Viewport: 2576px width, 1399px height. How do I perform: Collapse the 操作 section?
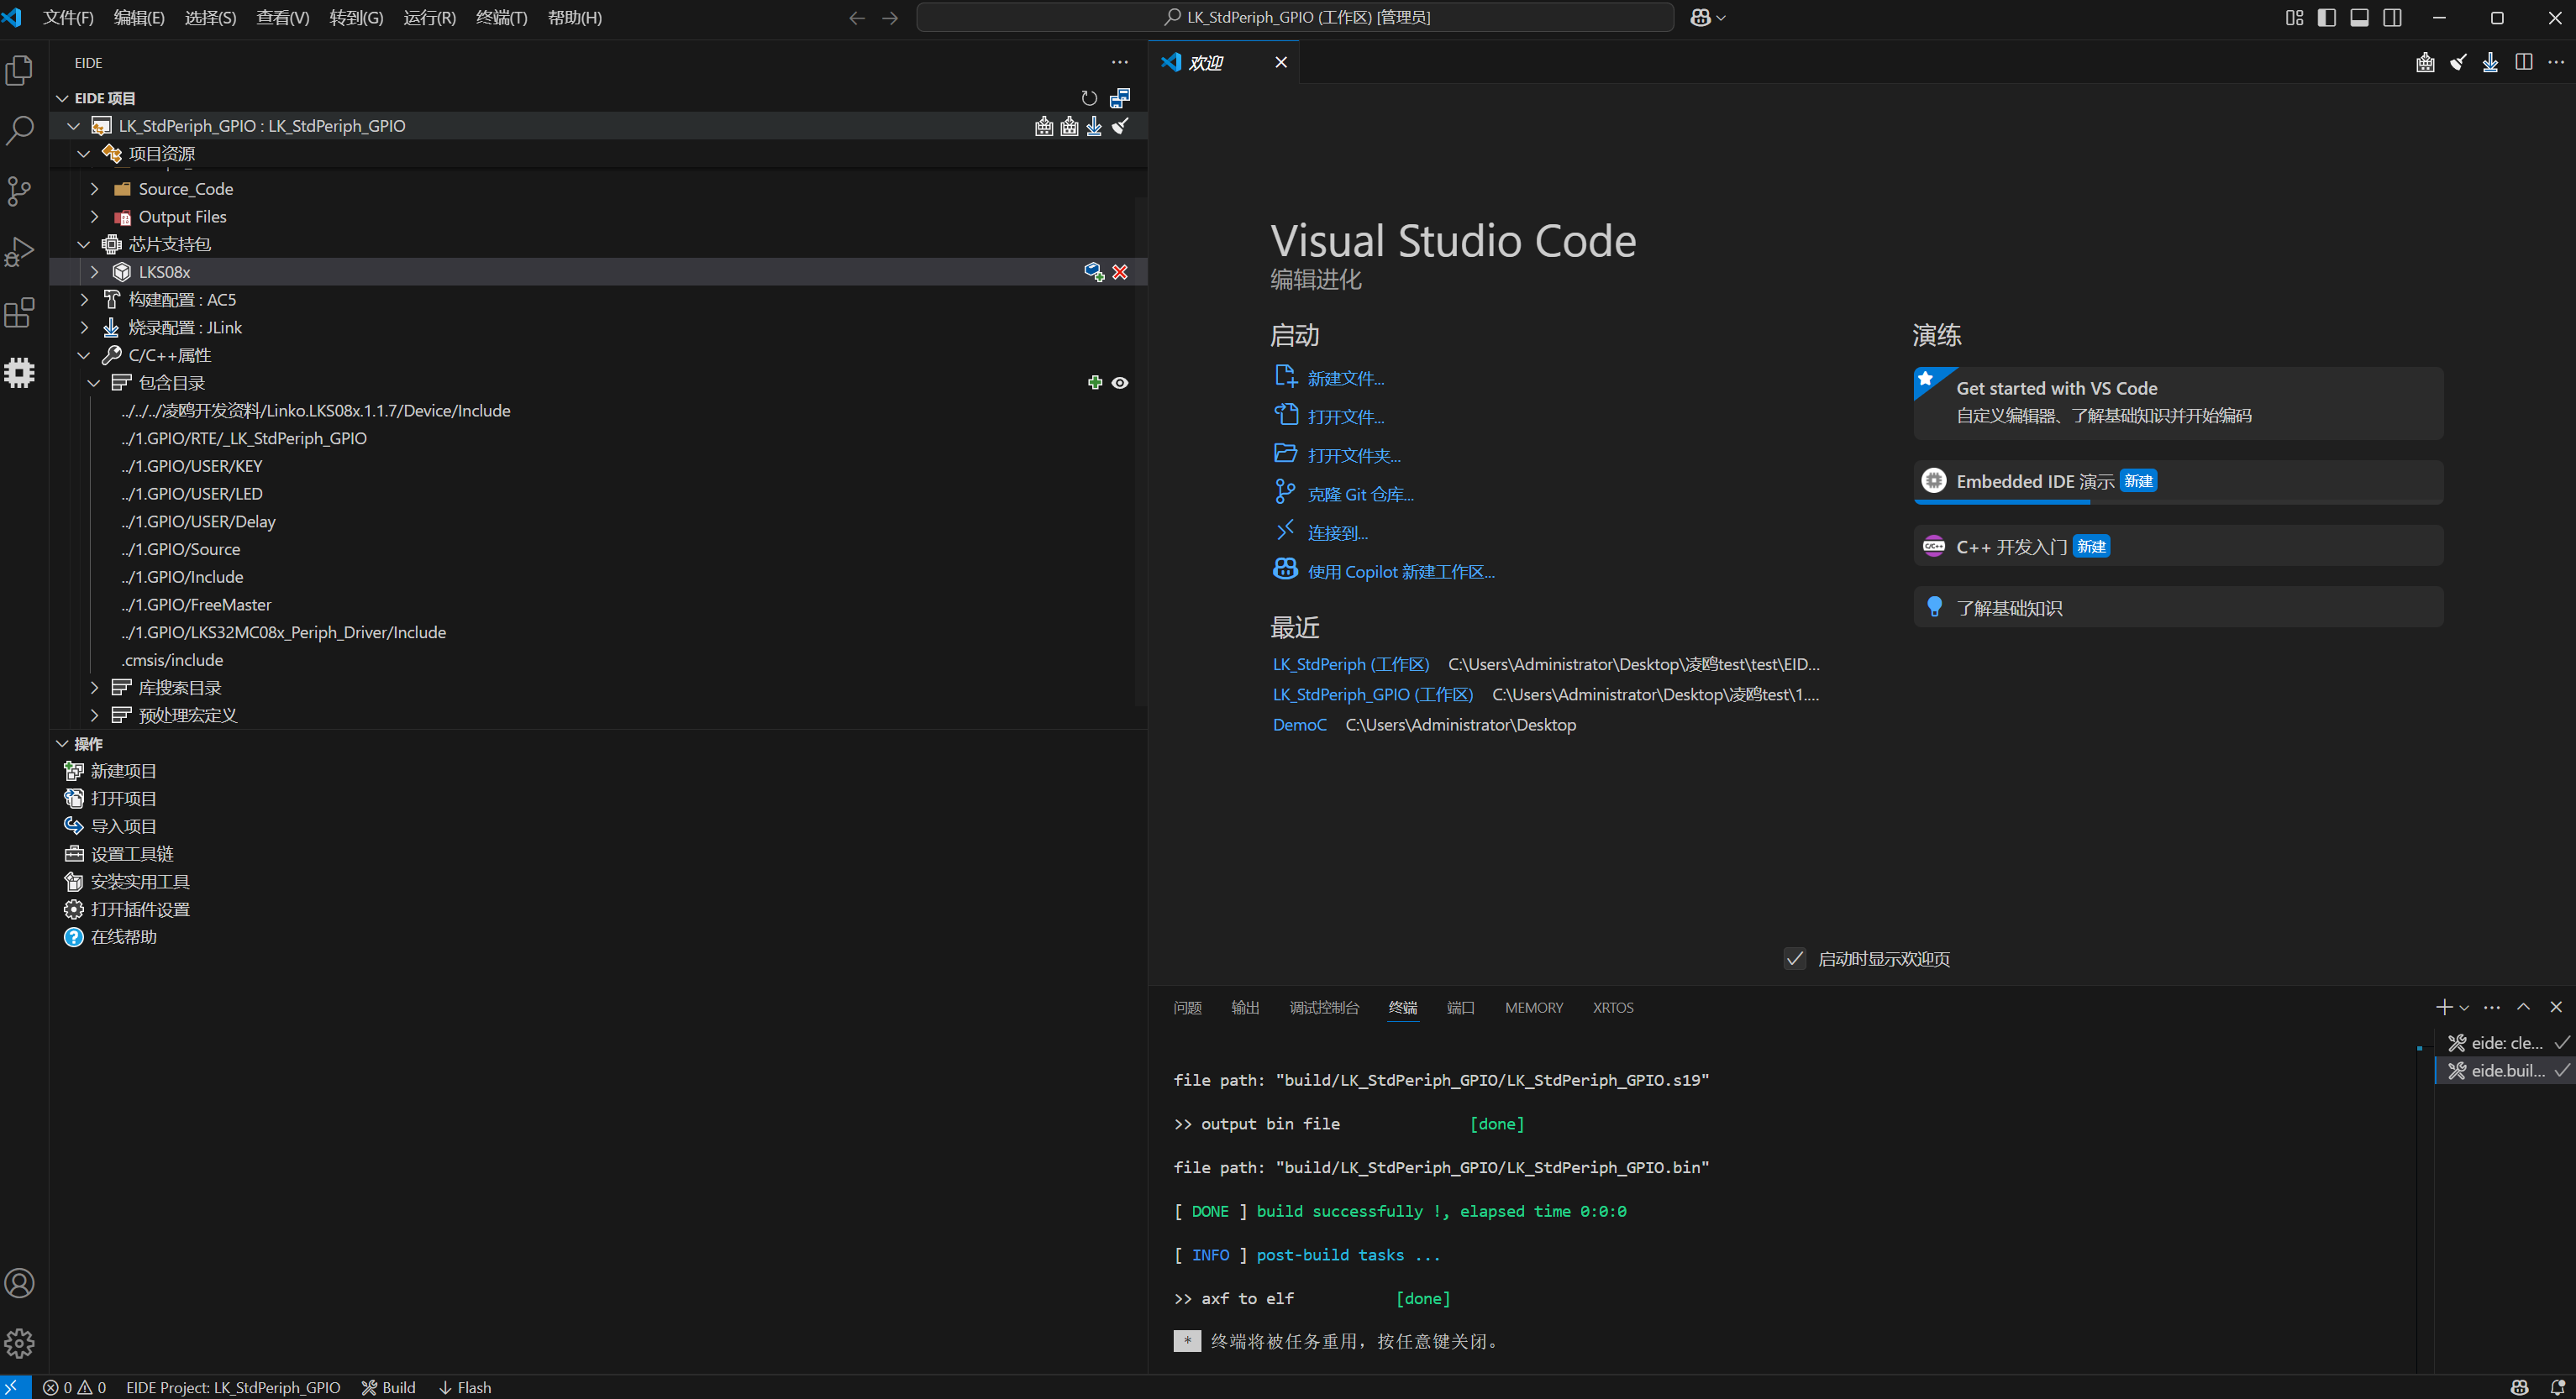(62, 743)
